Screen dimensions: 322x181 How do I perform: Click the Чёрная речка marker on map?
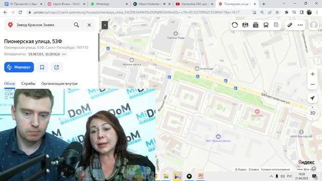tap(132, 60)
